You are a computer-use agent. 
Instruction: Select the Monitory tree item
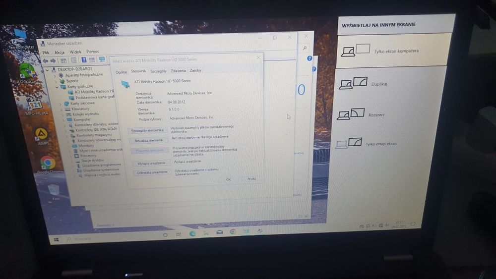[83, 146]
